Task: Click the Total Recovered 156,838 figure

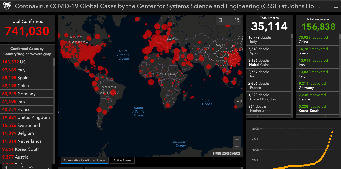Action: coord(318,27)
